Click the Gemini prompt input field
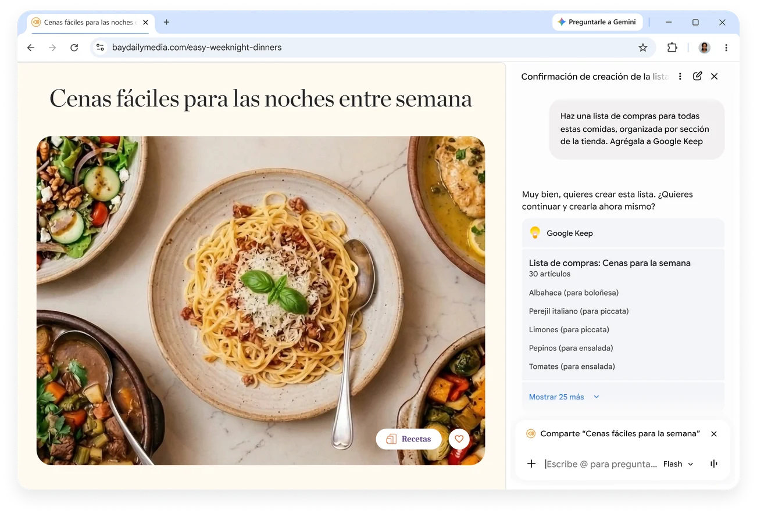Screen dimensions: 757x514 601,464
